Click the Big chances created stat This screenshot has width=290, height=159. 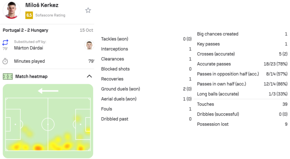point(242,34)
